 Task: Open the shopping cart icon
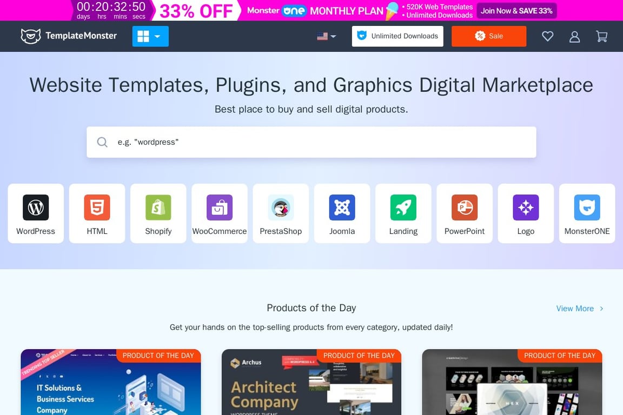pos(601,36)
